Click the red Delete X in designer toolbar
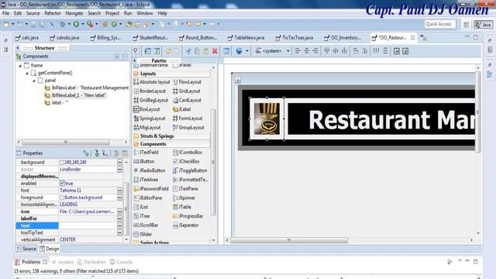496x279 pixels. pyautogui.click(x=215, y=51)
